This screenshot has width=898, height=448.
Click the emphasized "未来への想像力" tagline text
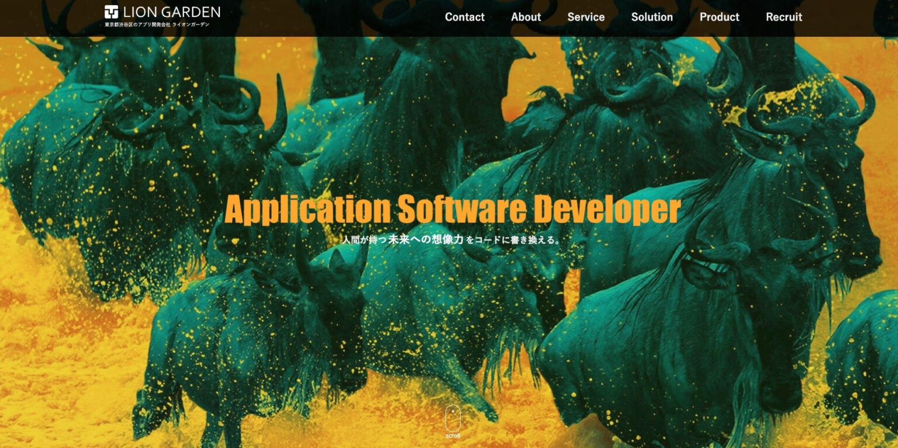point(426,239)
